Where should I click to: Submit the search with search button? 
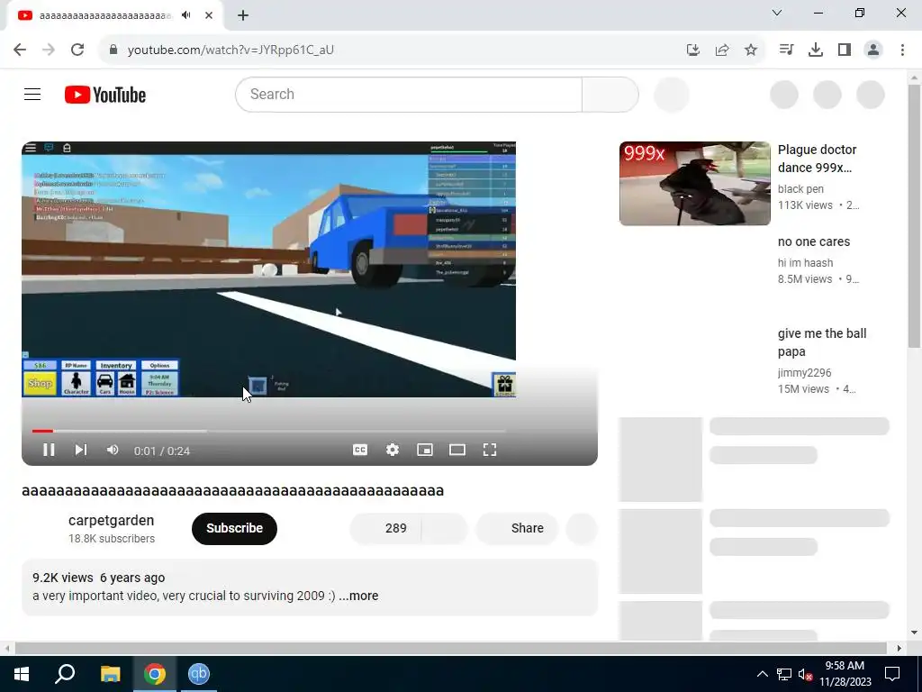pyautogui.click(x=610, y=94)
